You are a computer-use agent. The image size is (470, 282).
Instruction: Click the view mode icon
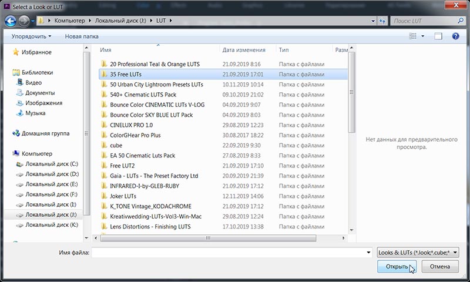413,36
